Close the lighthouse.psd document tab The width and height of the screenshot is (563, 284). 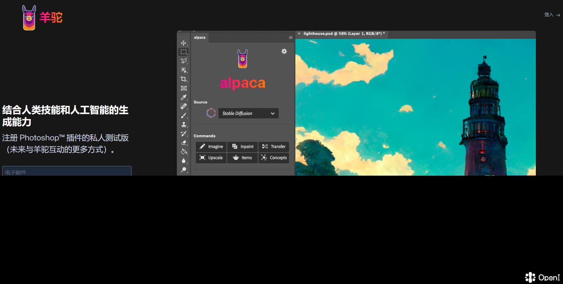pyautogui.click(x=299, y=33)
